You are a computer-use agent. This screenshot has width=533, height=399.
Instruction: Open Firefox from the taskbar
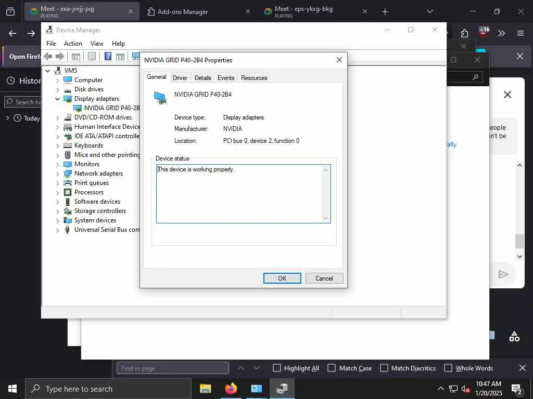click(231, 389)
